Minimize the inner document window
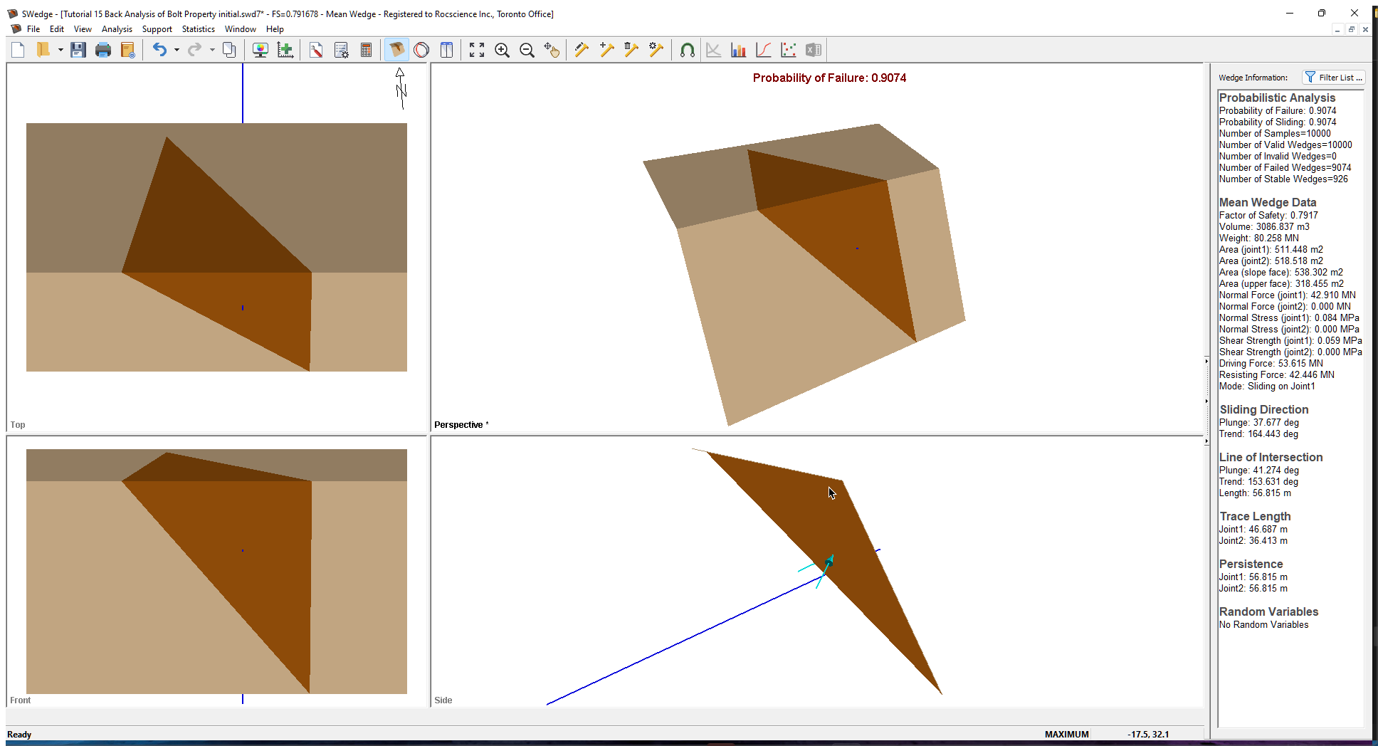Viewport: 1378px width, 746px height. [x=1337, y=29]
